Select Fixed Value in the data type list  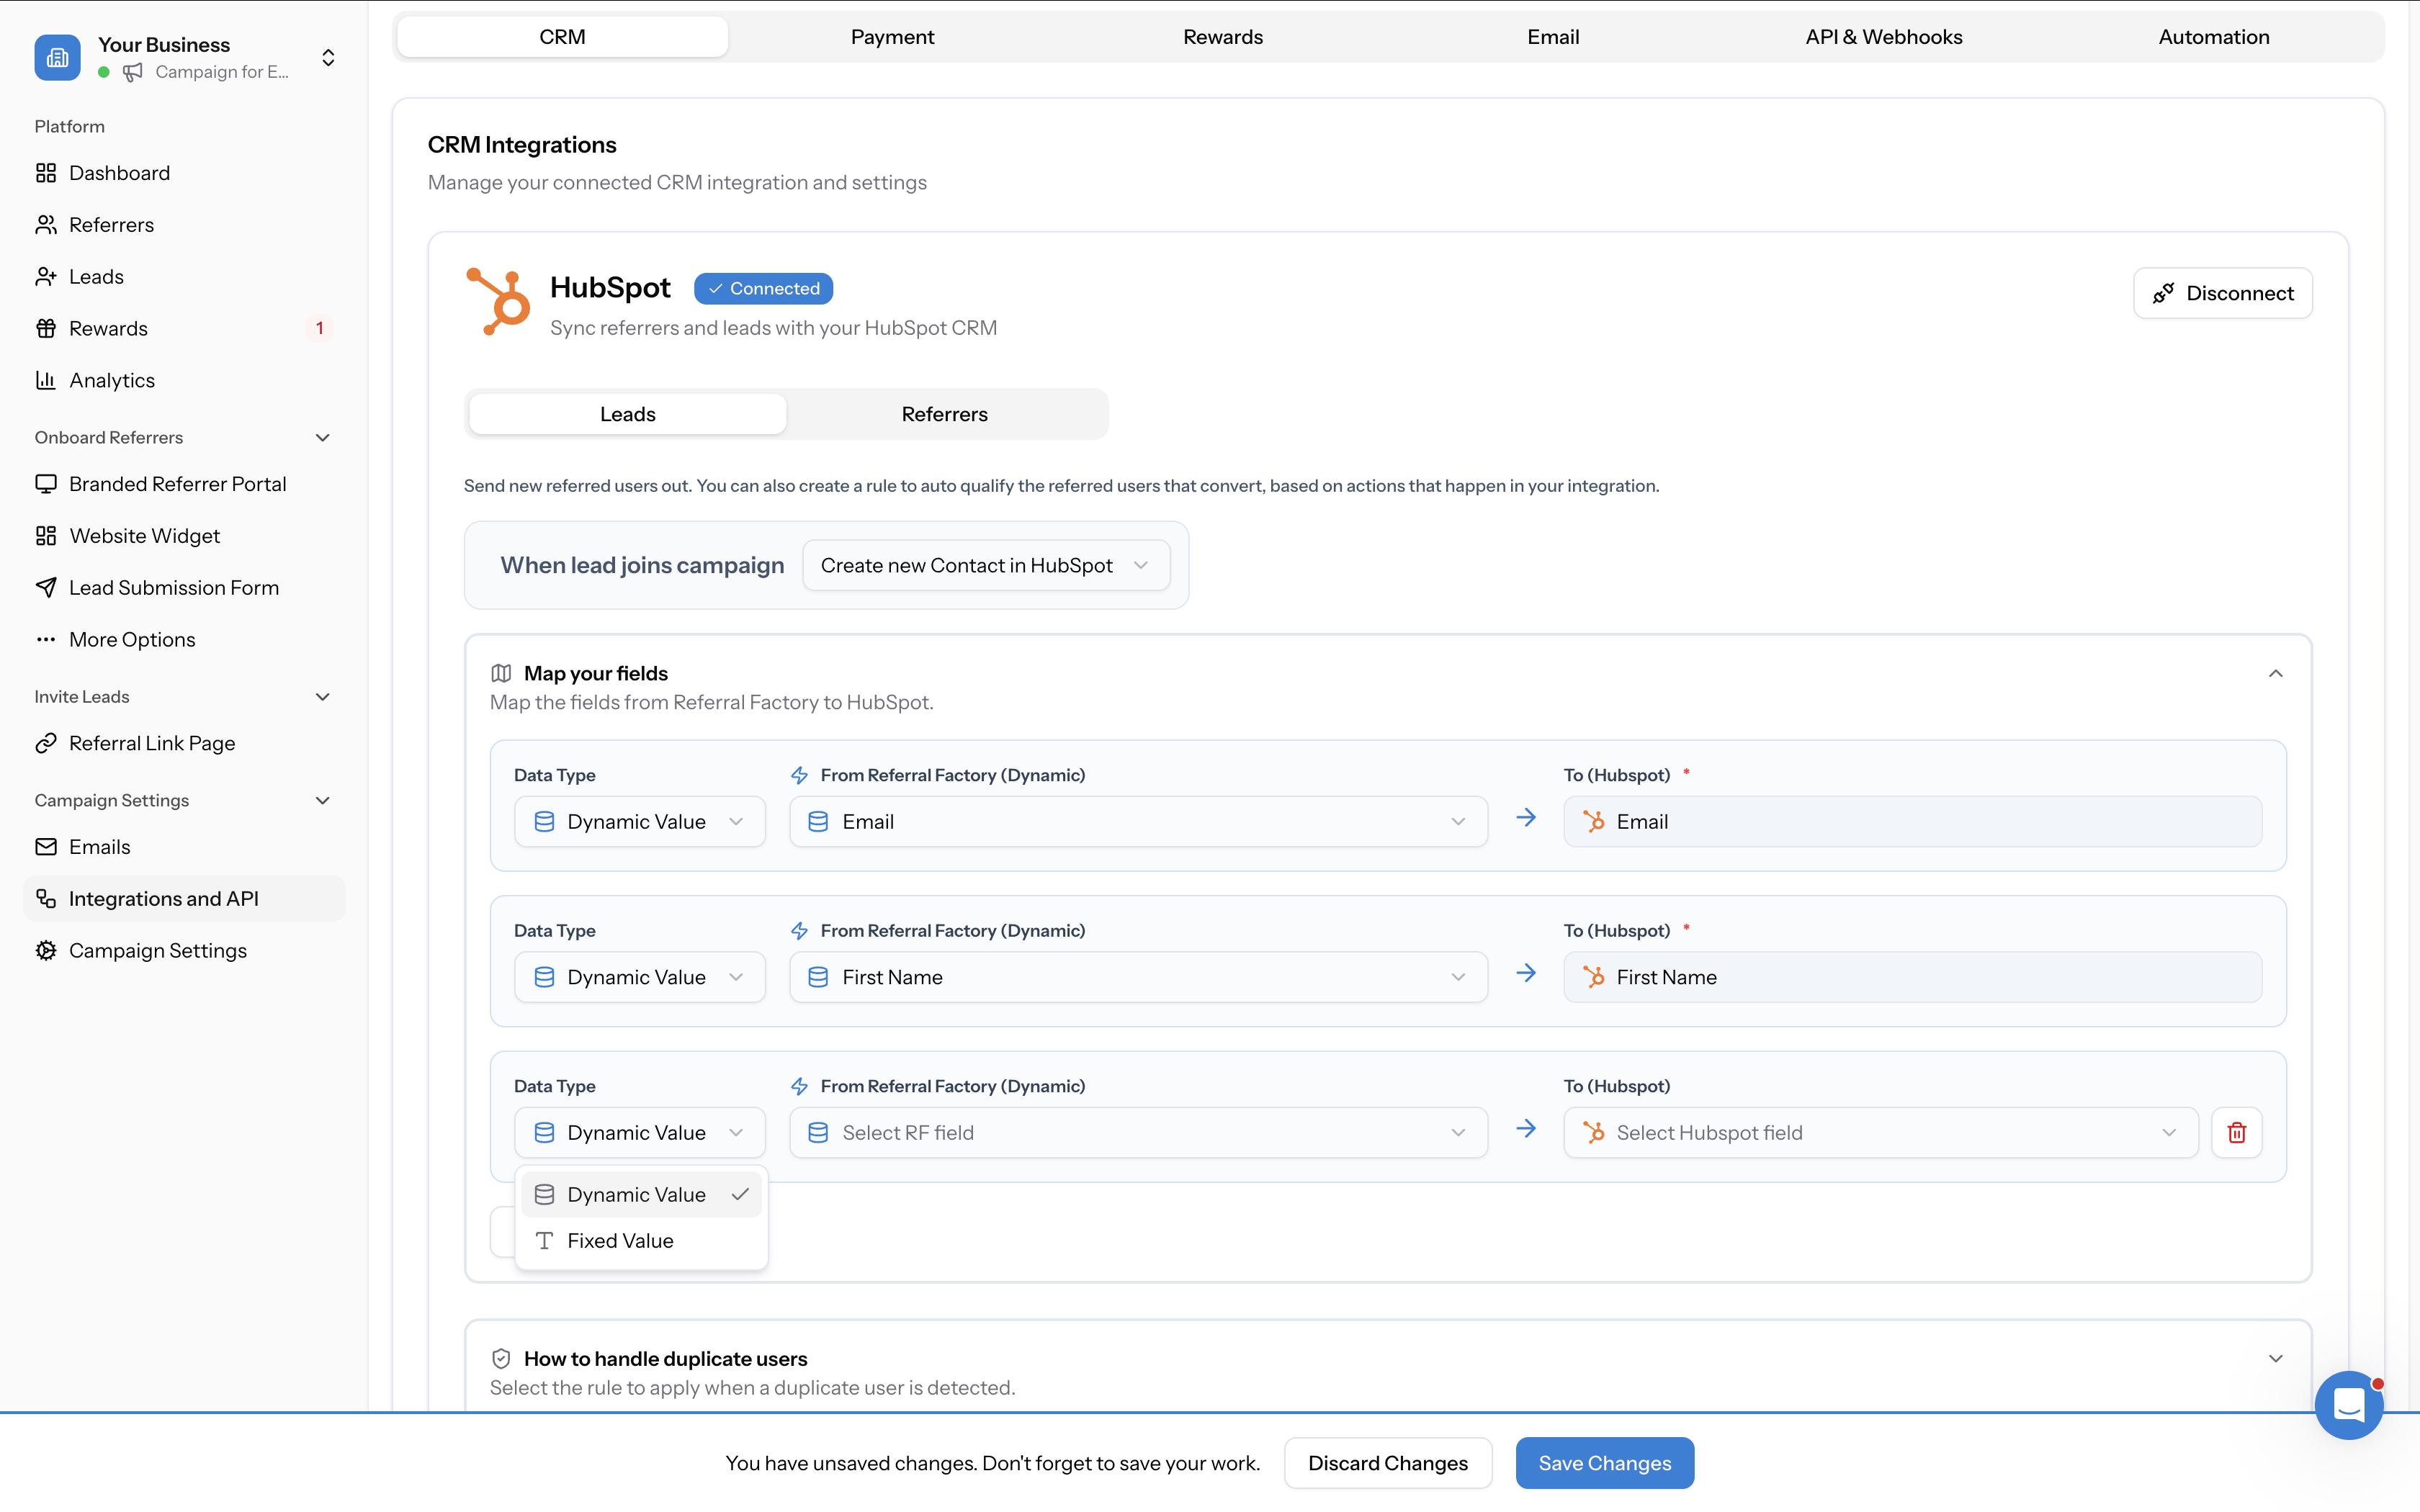pyautogui.click(x=620, y=1240)
